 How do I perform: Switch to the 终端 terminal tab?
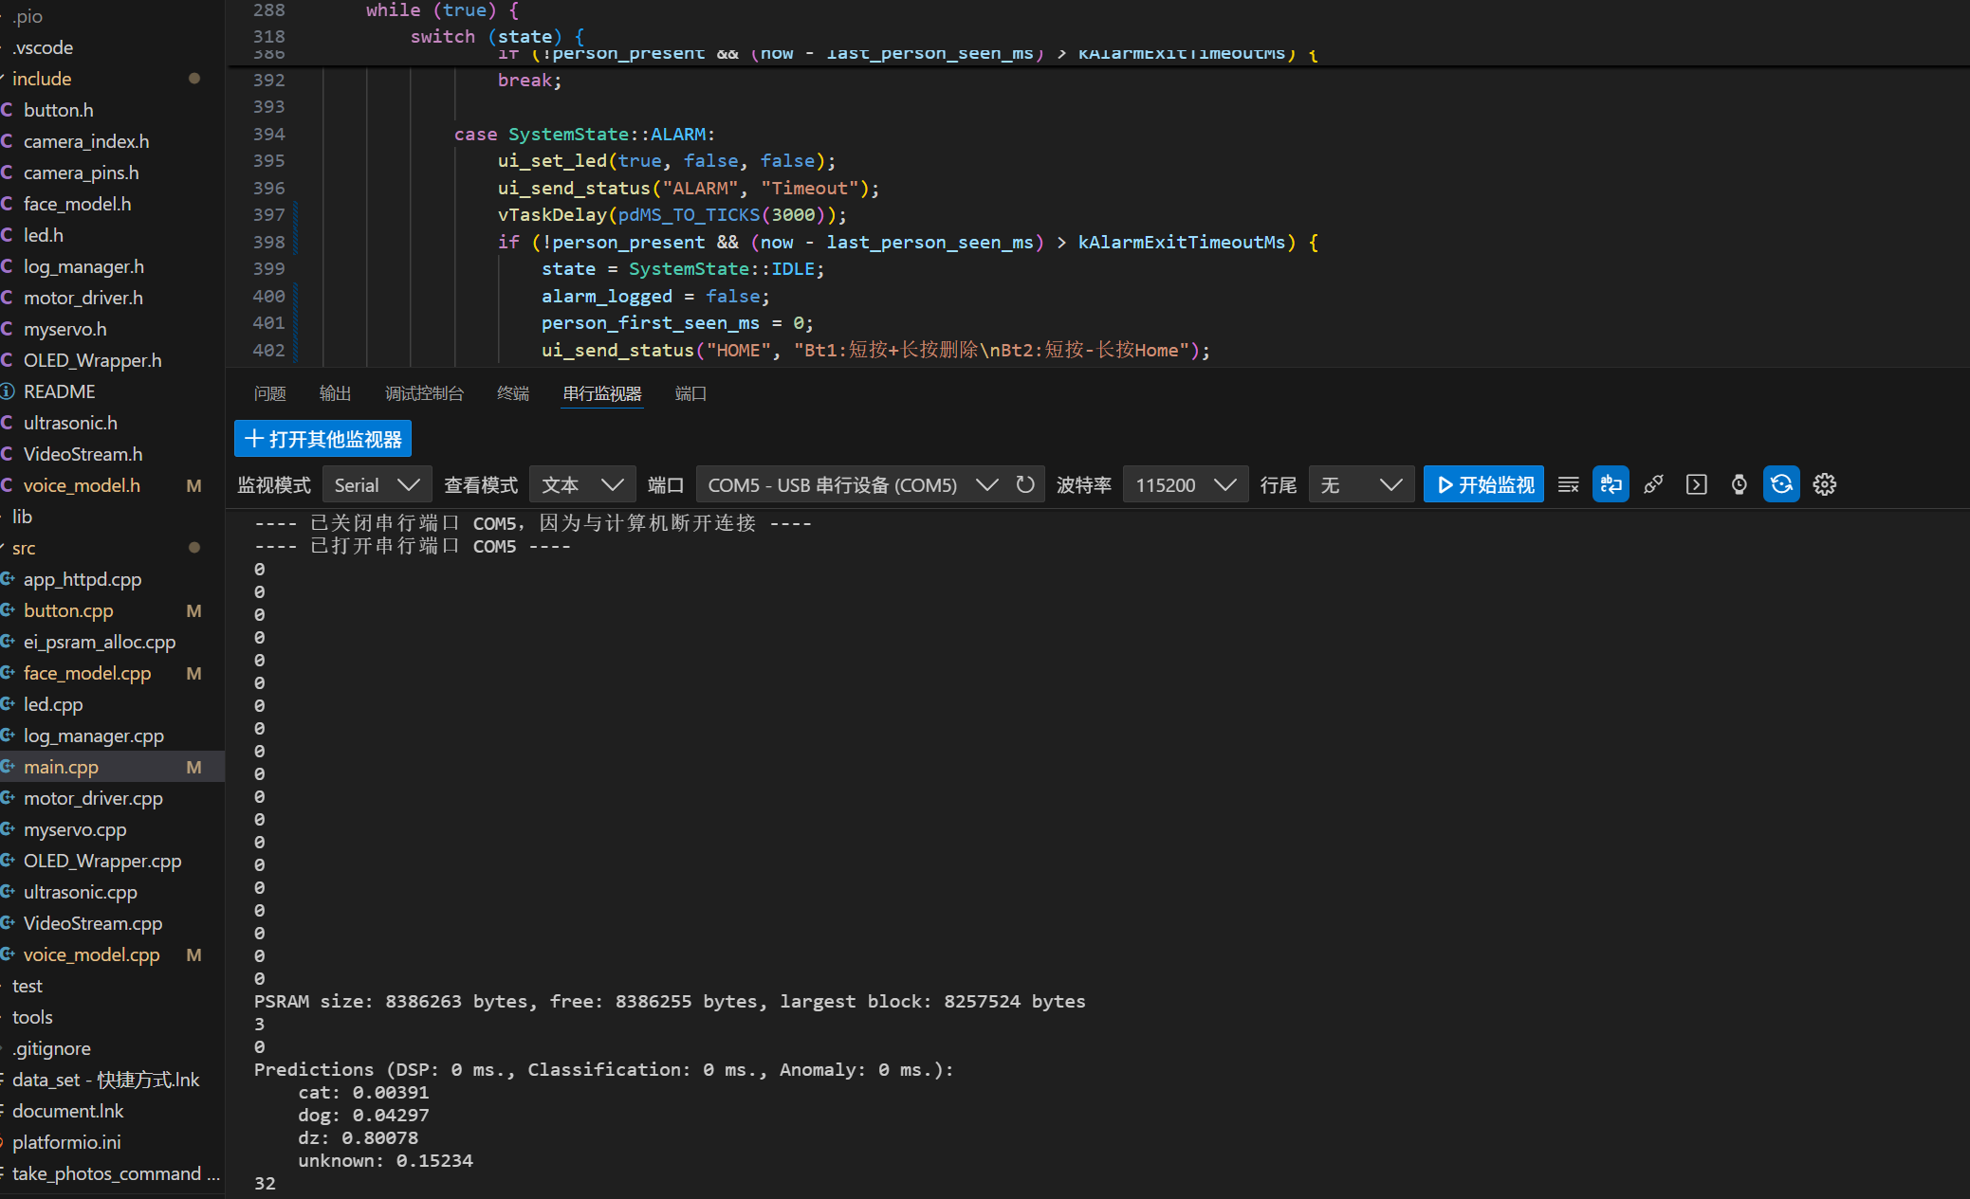(x=512, y=393)
